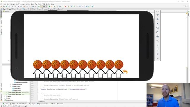The height and width of the screenshot is (107, 190).
Task: Tap orange return arrow in game screen
Action: [125, 72]
